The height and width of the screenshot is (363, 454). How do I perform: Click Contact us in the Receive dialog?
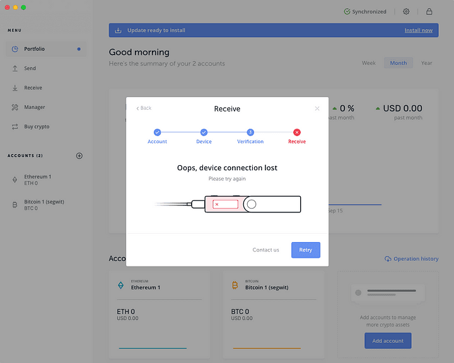coord(265,250)
